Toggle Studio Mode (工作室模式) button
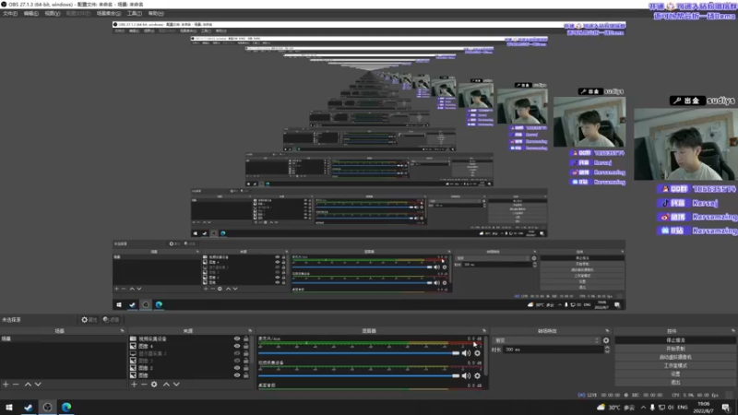The width and height of the screenshot is (738, 415). pos(675,365)
